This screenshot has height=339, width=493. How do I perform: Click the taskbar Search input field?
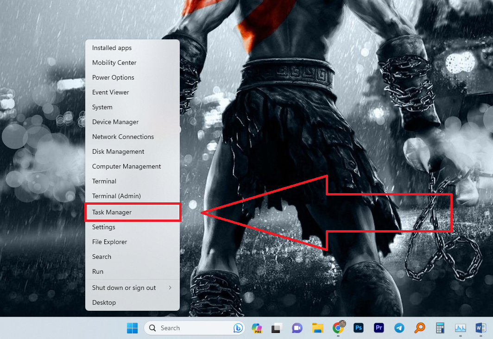pyautogui.click(x=190, y=328)
